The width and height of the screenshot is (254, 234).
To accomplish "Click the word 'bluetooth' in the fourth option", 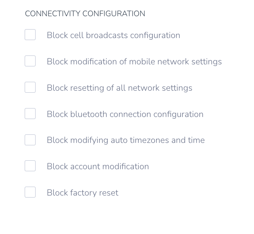I will point(89,114).
